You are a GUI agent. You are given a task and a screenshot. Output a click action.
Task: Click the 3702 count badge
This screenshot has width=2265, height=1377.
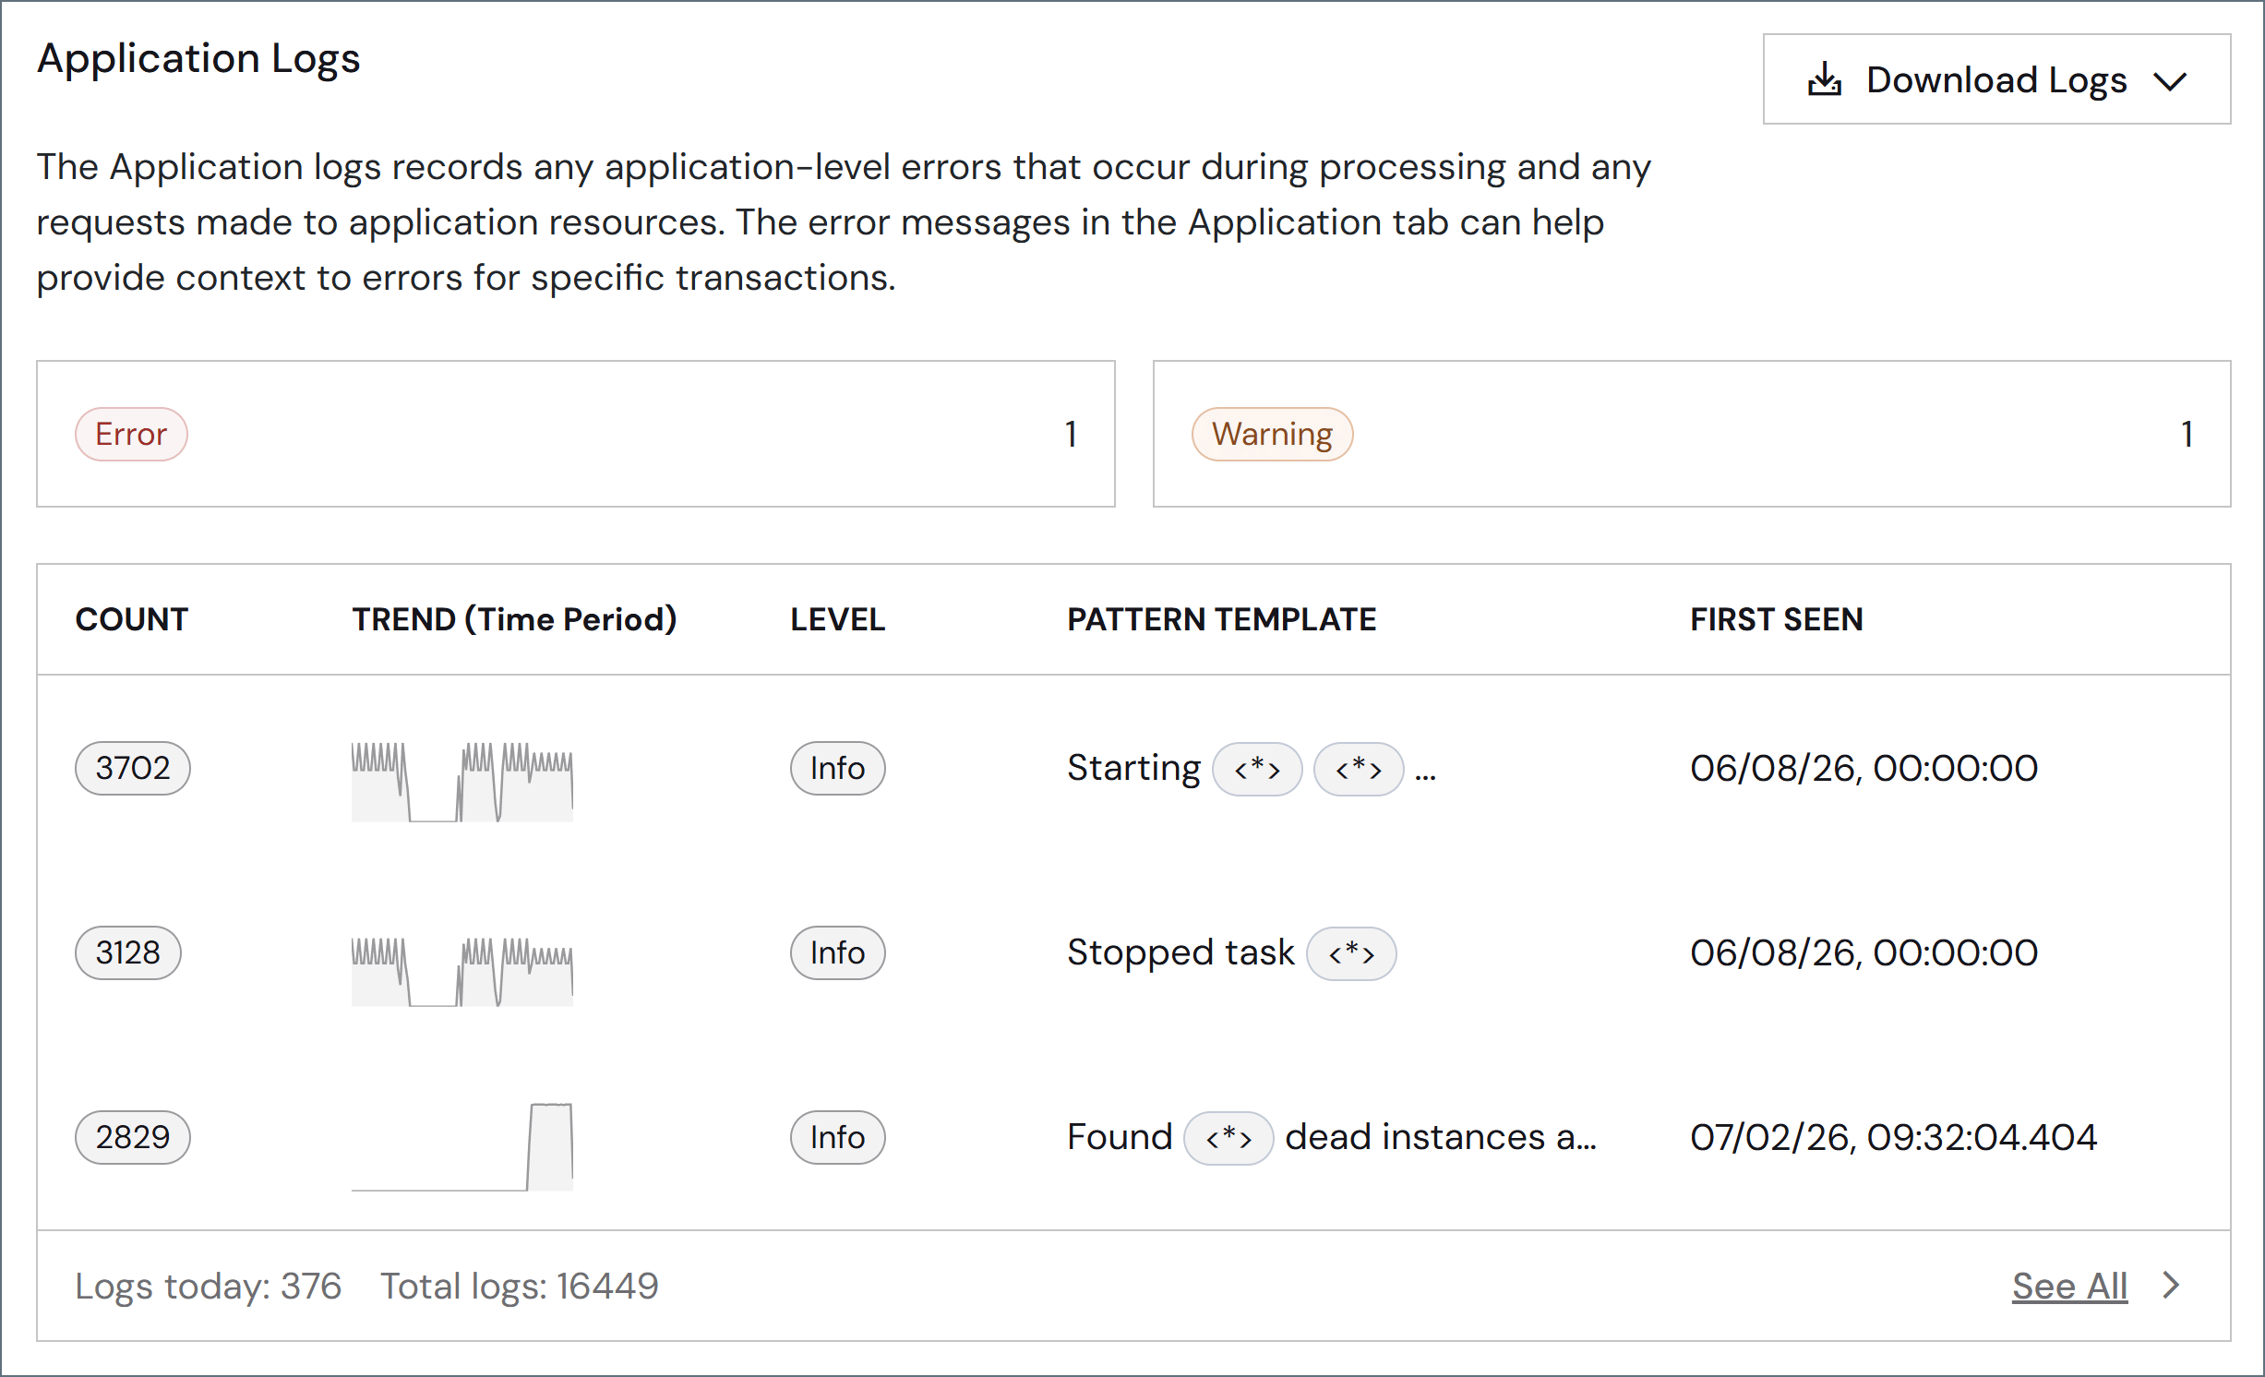pos(133,768)
